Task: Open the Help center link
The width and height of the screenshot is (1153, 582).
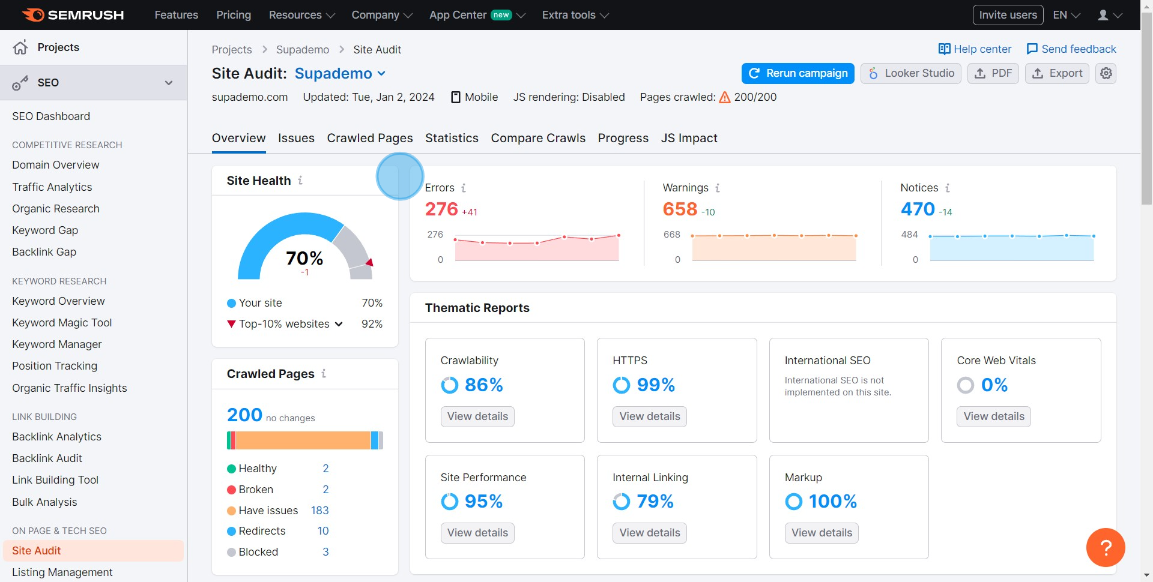Action: [x=975, y=49]
